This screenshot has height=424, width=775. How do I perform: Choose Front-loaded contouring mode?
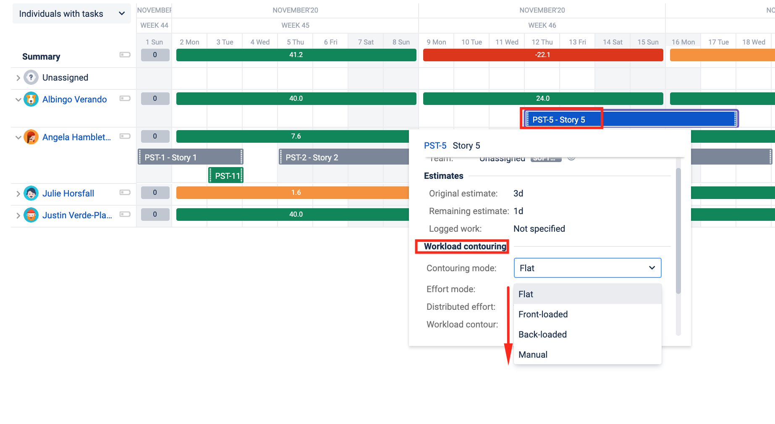click(587, 314)
